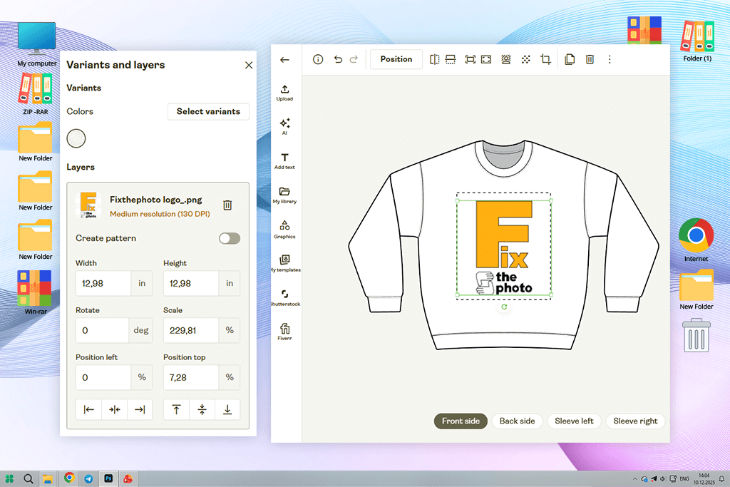Click the Position top field
The image size is (730, 487).
point(190,377)
